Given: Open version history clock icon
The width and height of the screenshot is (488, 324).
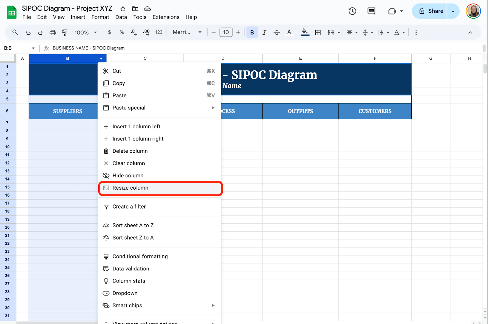Looking at the screenshot, I should tap(352, 11).
